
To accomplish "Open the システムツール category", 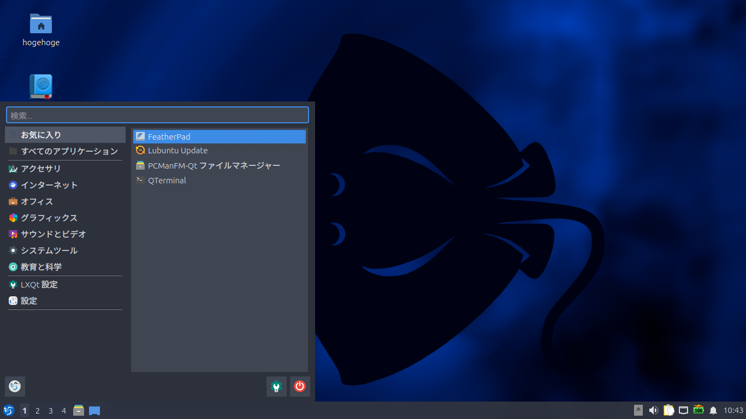I will (66, 250).
